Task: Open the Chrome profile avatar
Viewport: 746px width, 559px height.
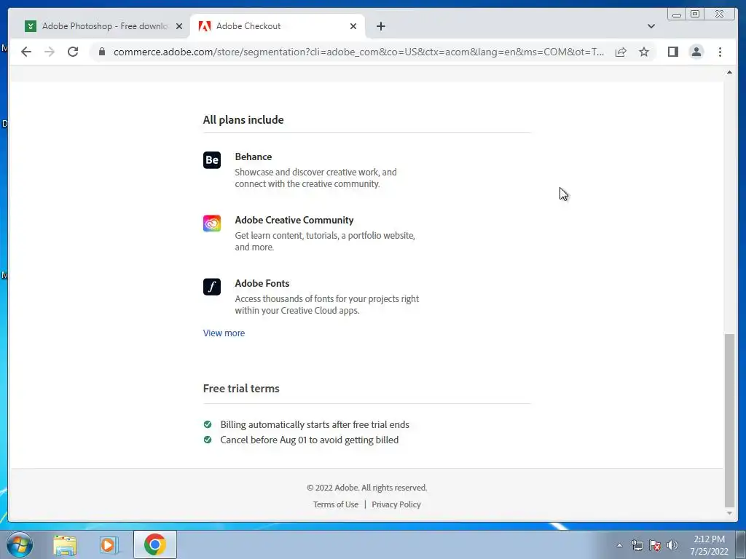Action: [x=696, y=52]
